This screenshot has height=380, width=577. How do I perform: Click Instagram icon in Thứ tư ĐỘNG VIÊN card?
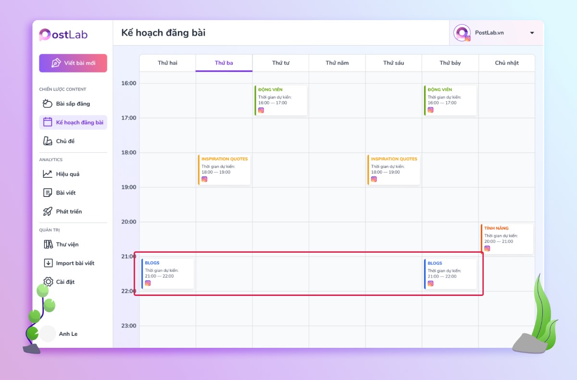261,110
